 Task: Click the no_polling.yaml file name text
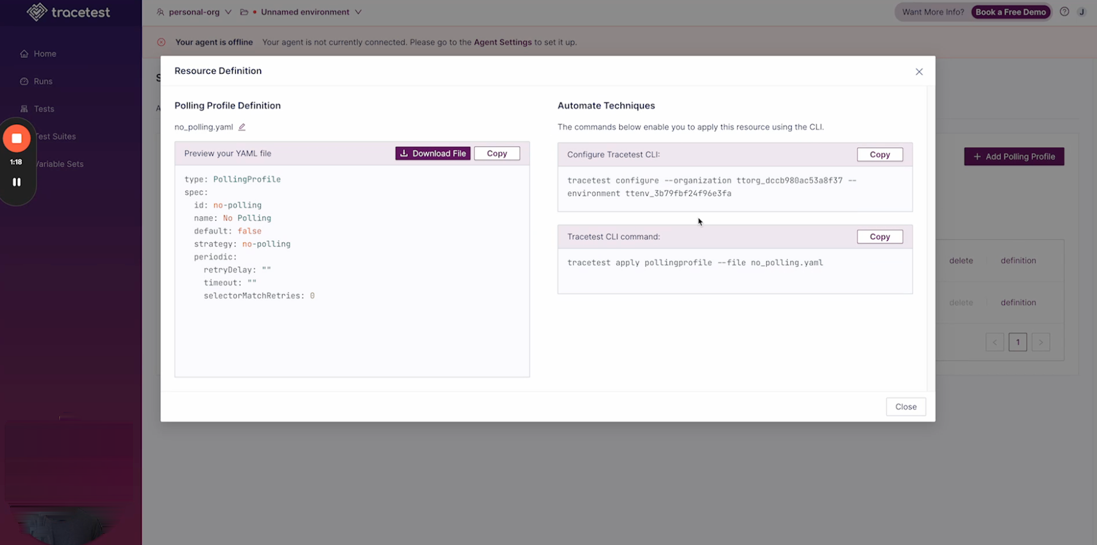pyautogui.click(x=204, y=127)
